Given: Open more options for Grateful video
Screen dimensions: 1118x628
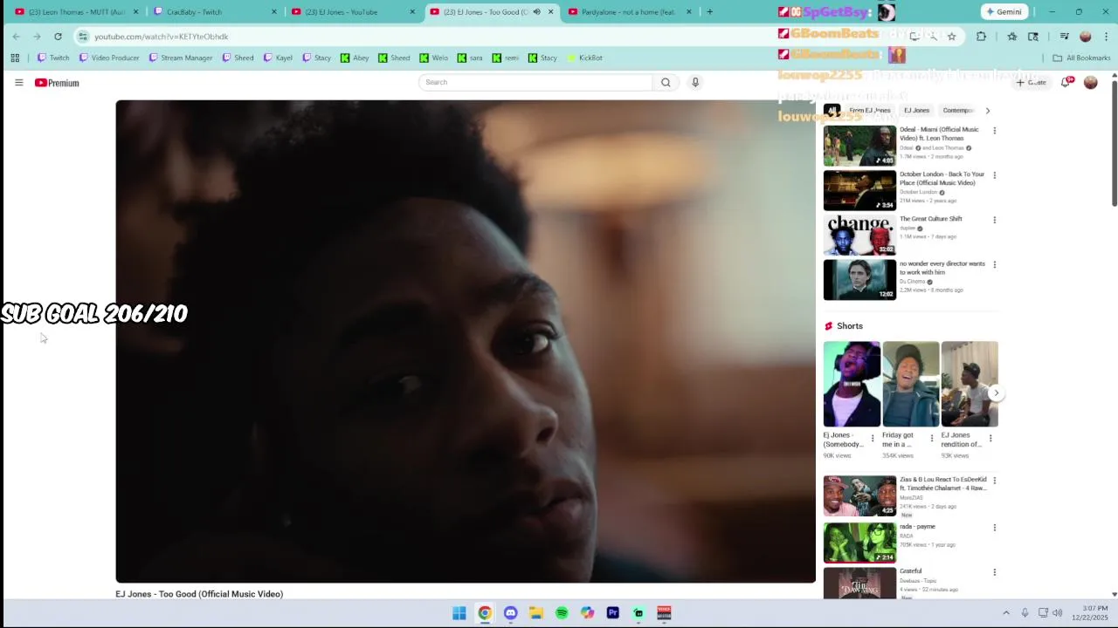Looking at the screenshot, I should tap(994, 572).
